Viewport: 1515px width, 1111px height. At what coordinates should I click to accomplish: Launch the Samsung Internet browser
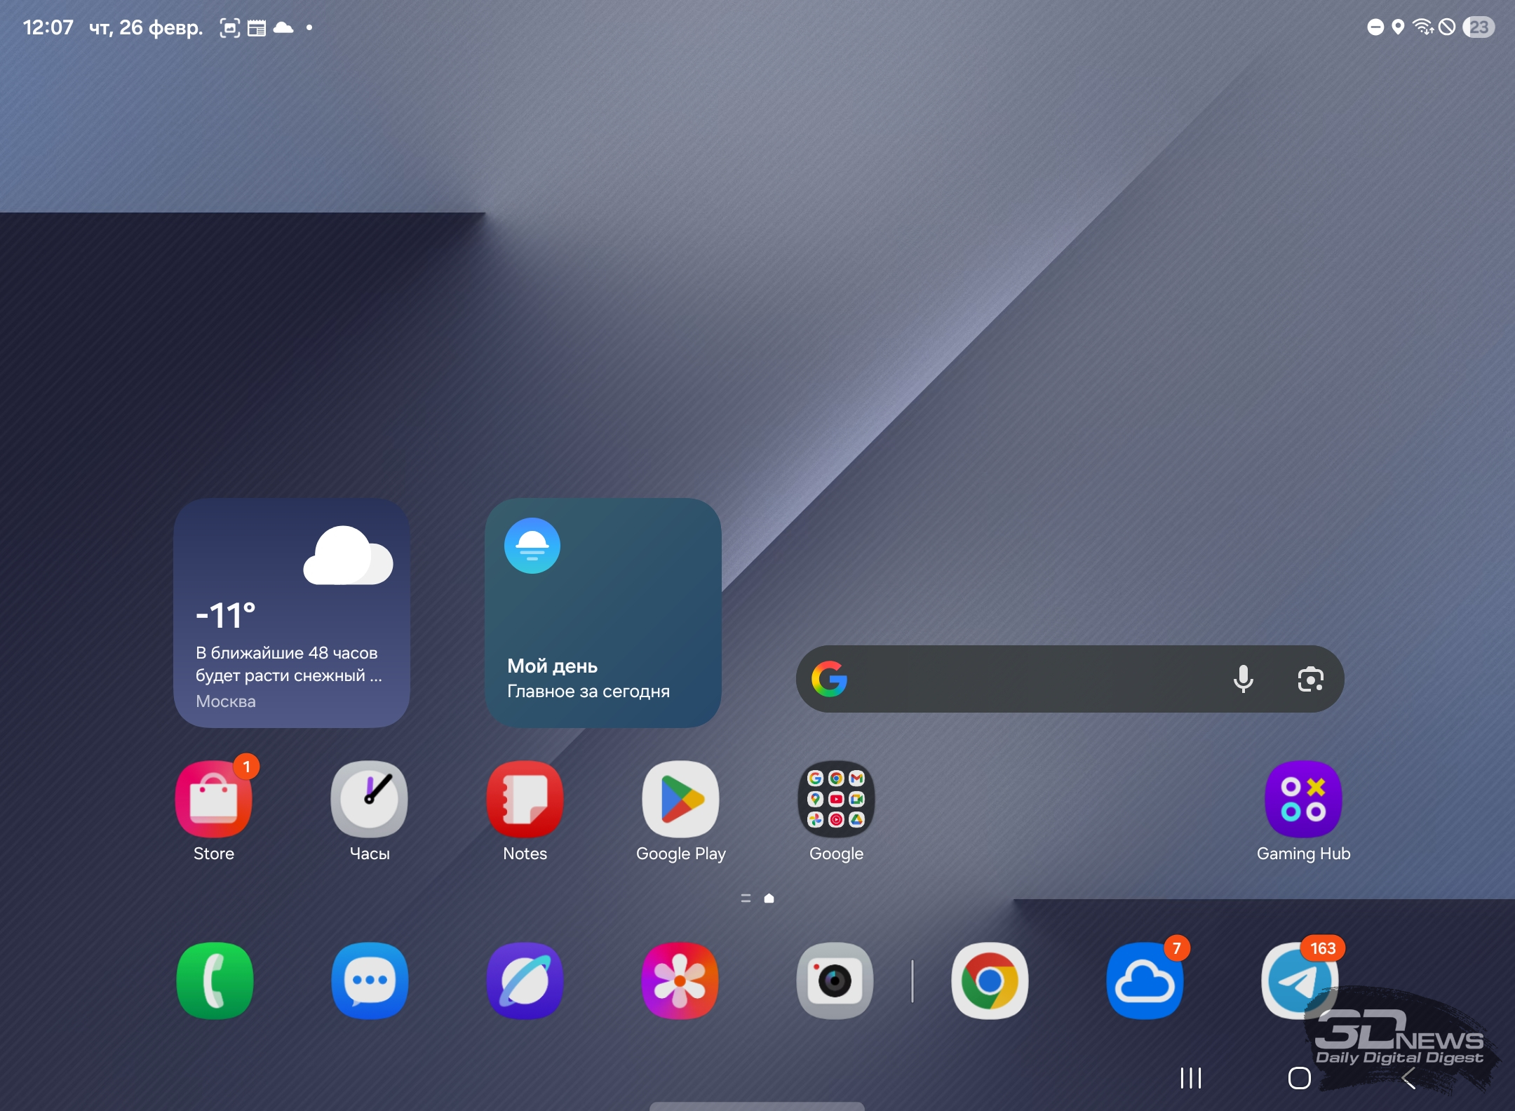(x=525, y=981)
